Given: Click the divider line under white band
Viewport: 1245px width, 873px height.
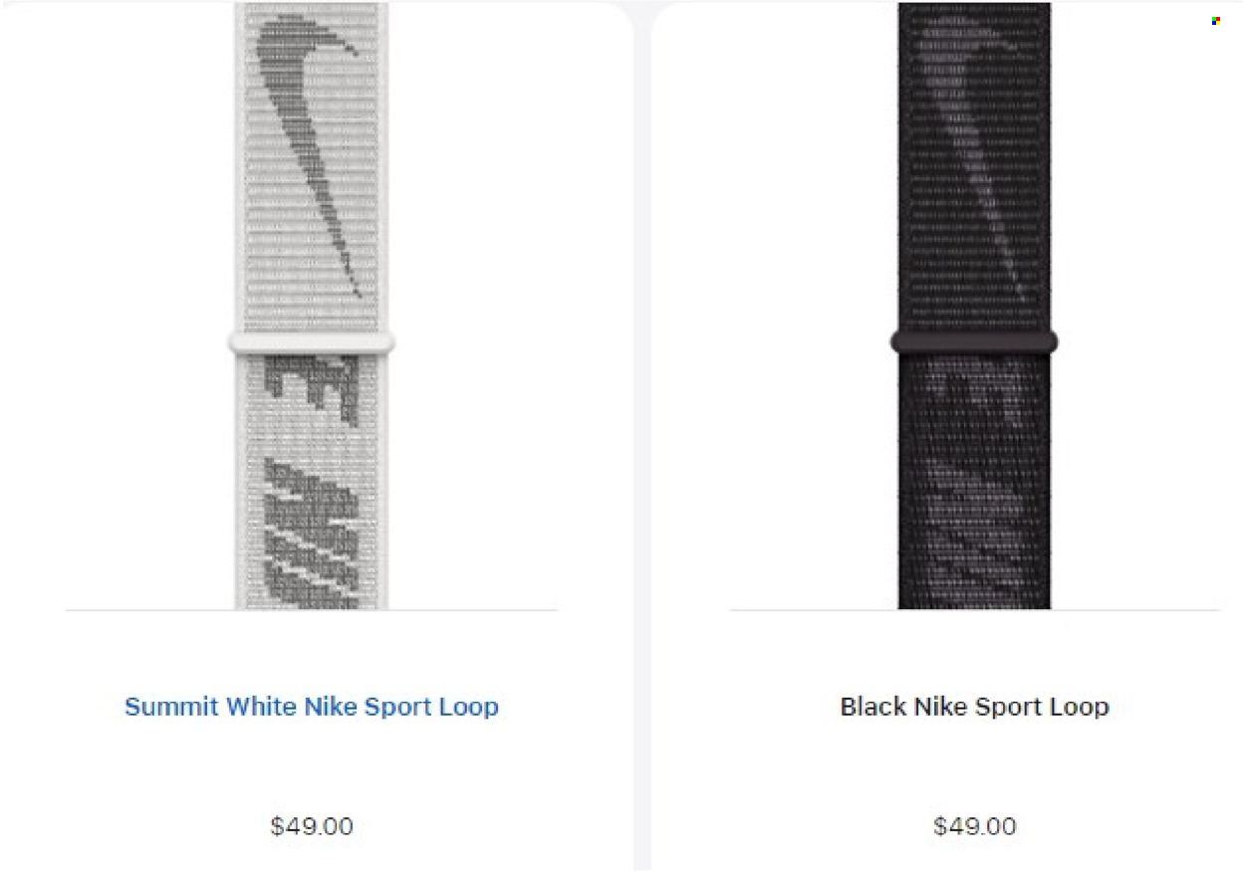Looking at the screenshot, I should (x=312, y=610).
